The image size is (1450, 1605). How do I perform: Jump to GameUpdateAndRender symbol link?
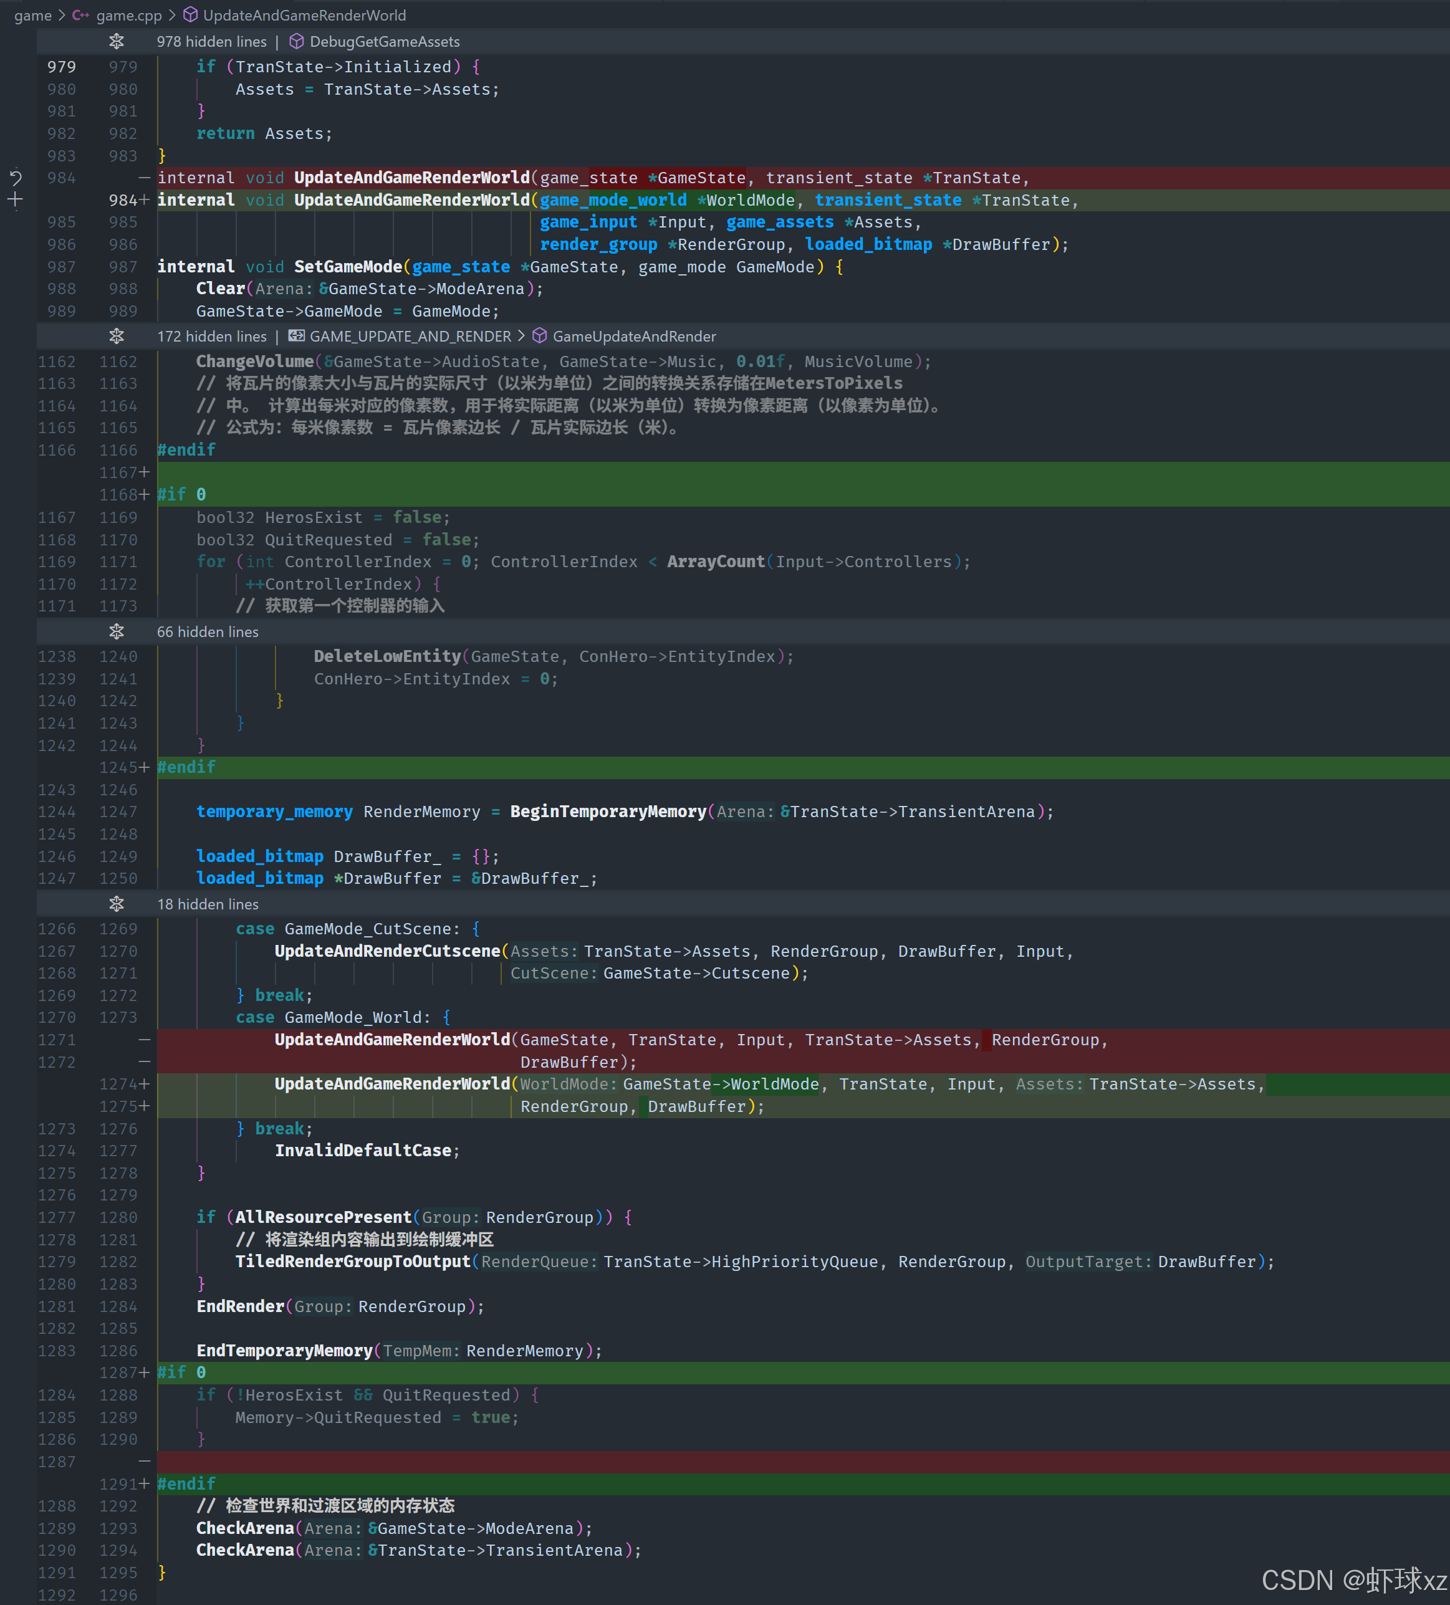pos(634,336)
